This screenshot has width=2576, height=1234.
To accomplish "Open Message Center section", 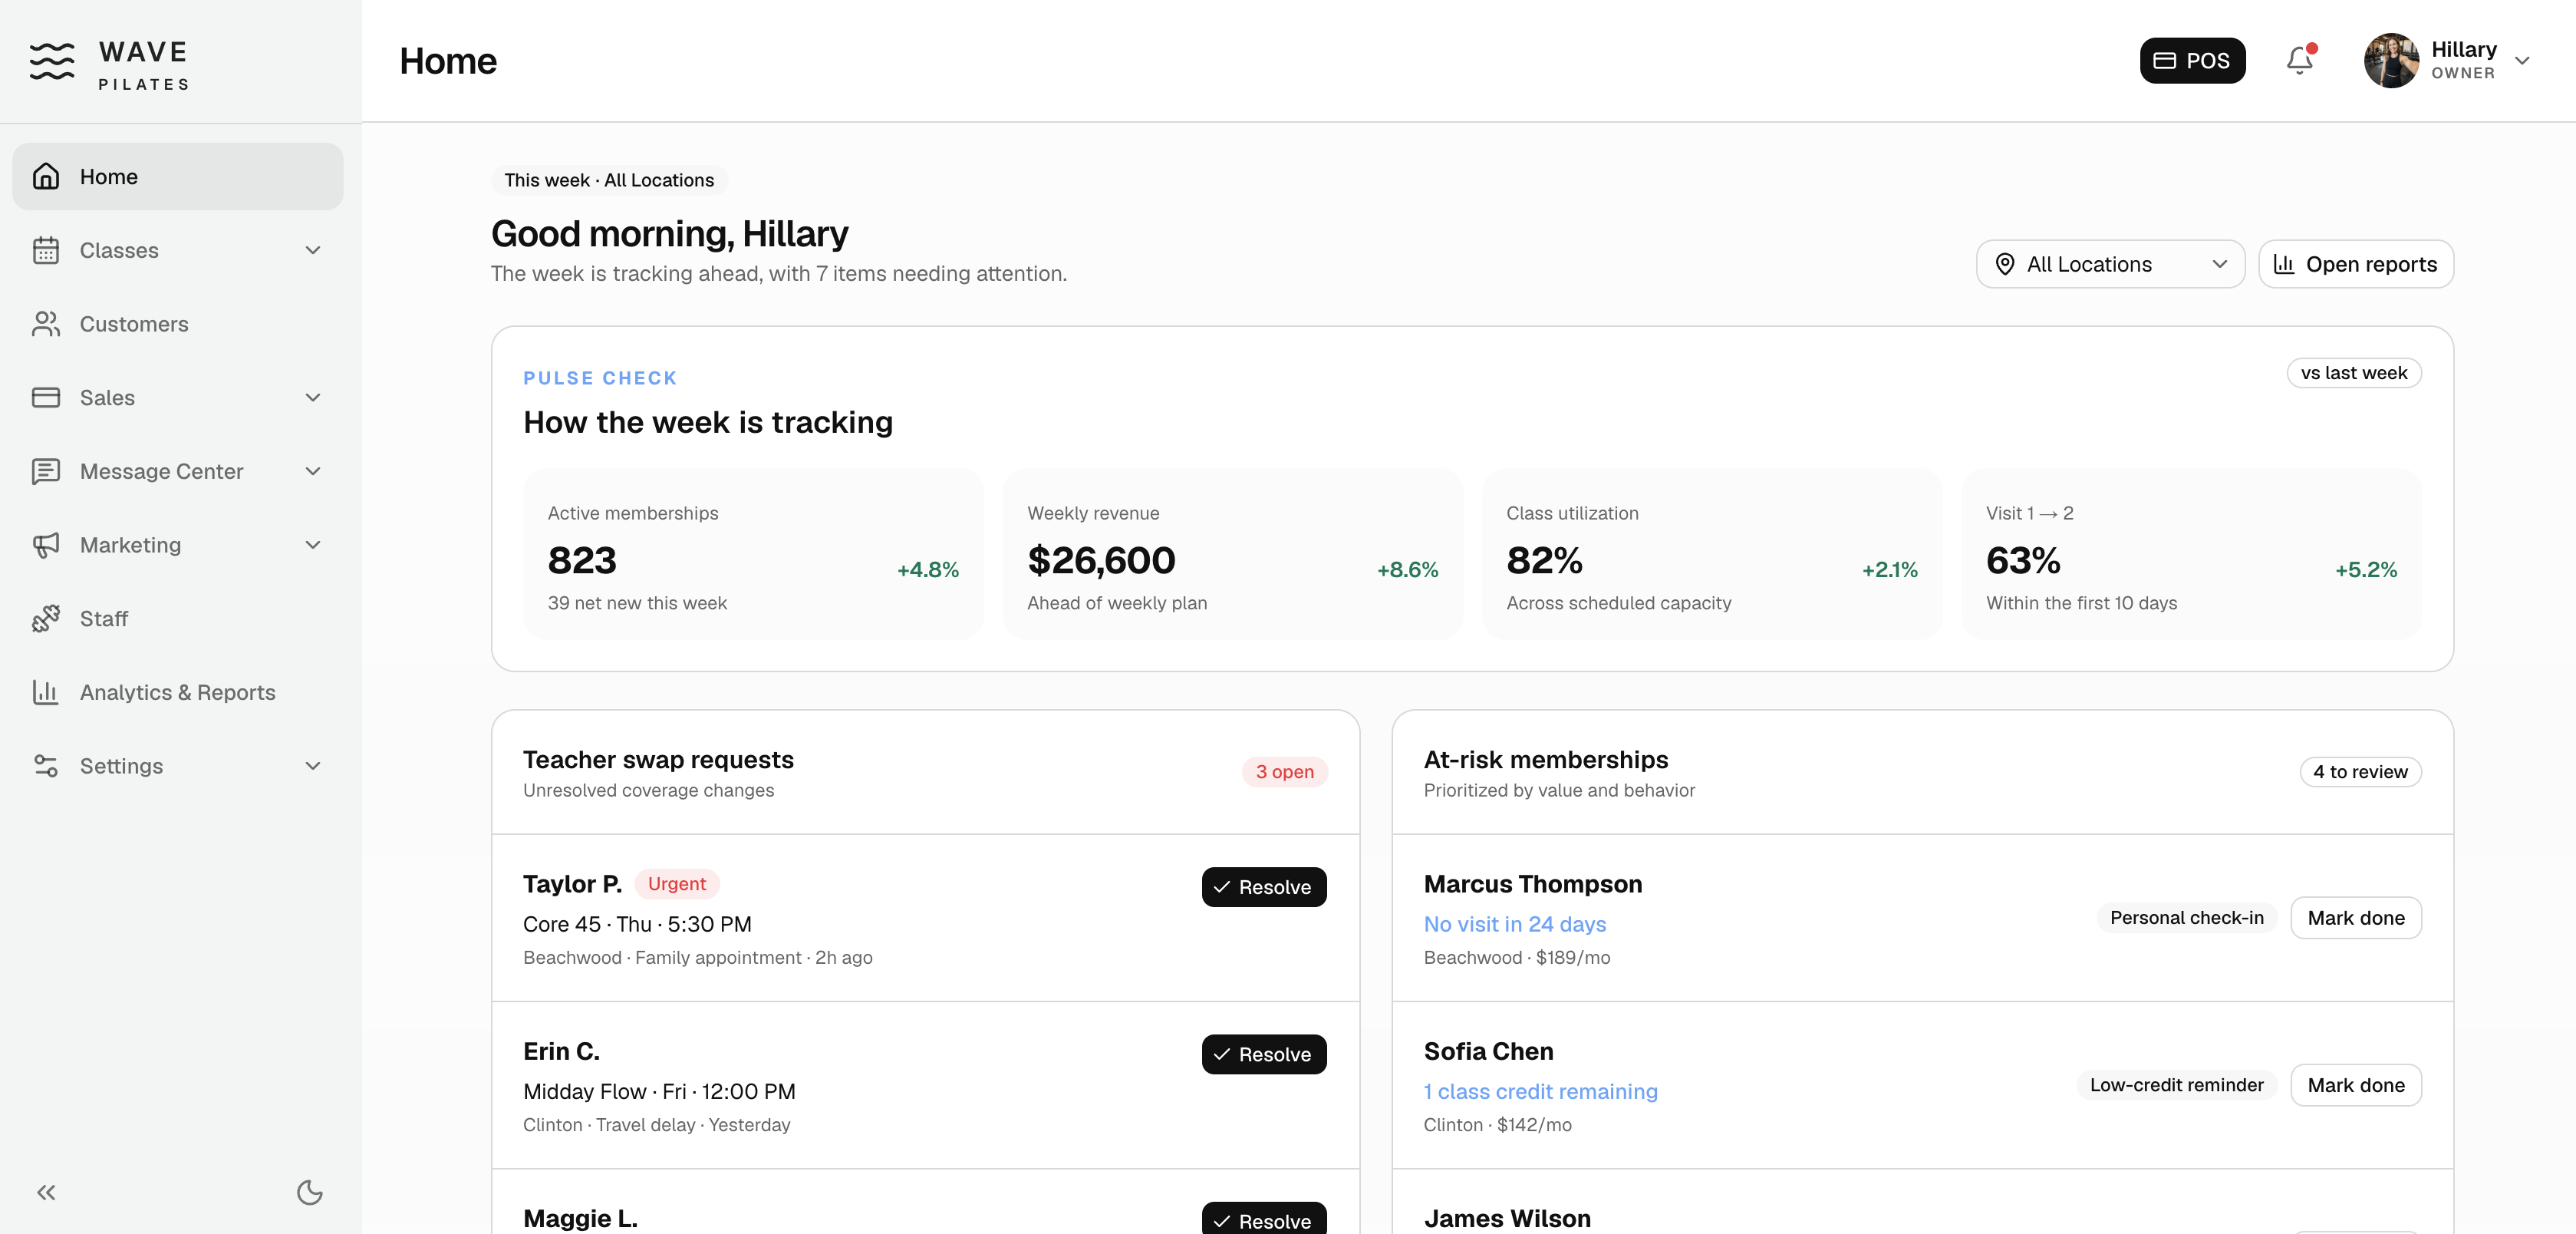I will pos(178,471).
